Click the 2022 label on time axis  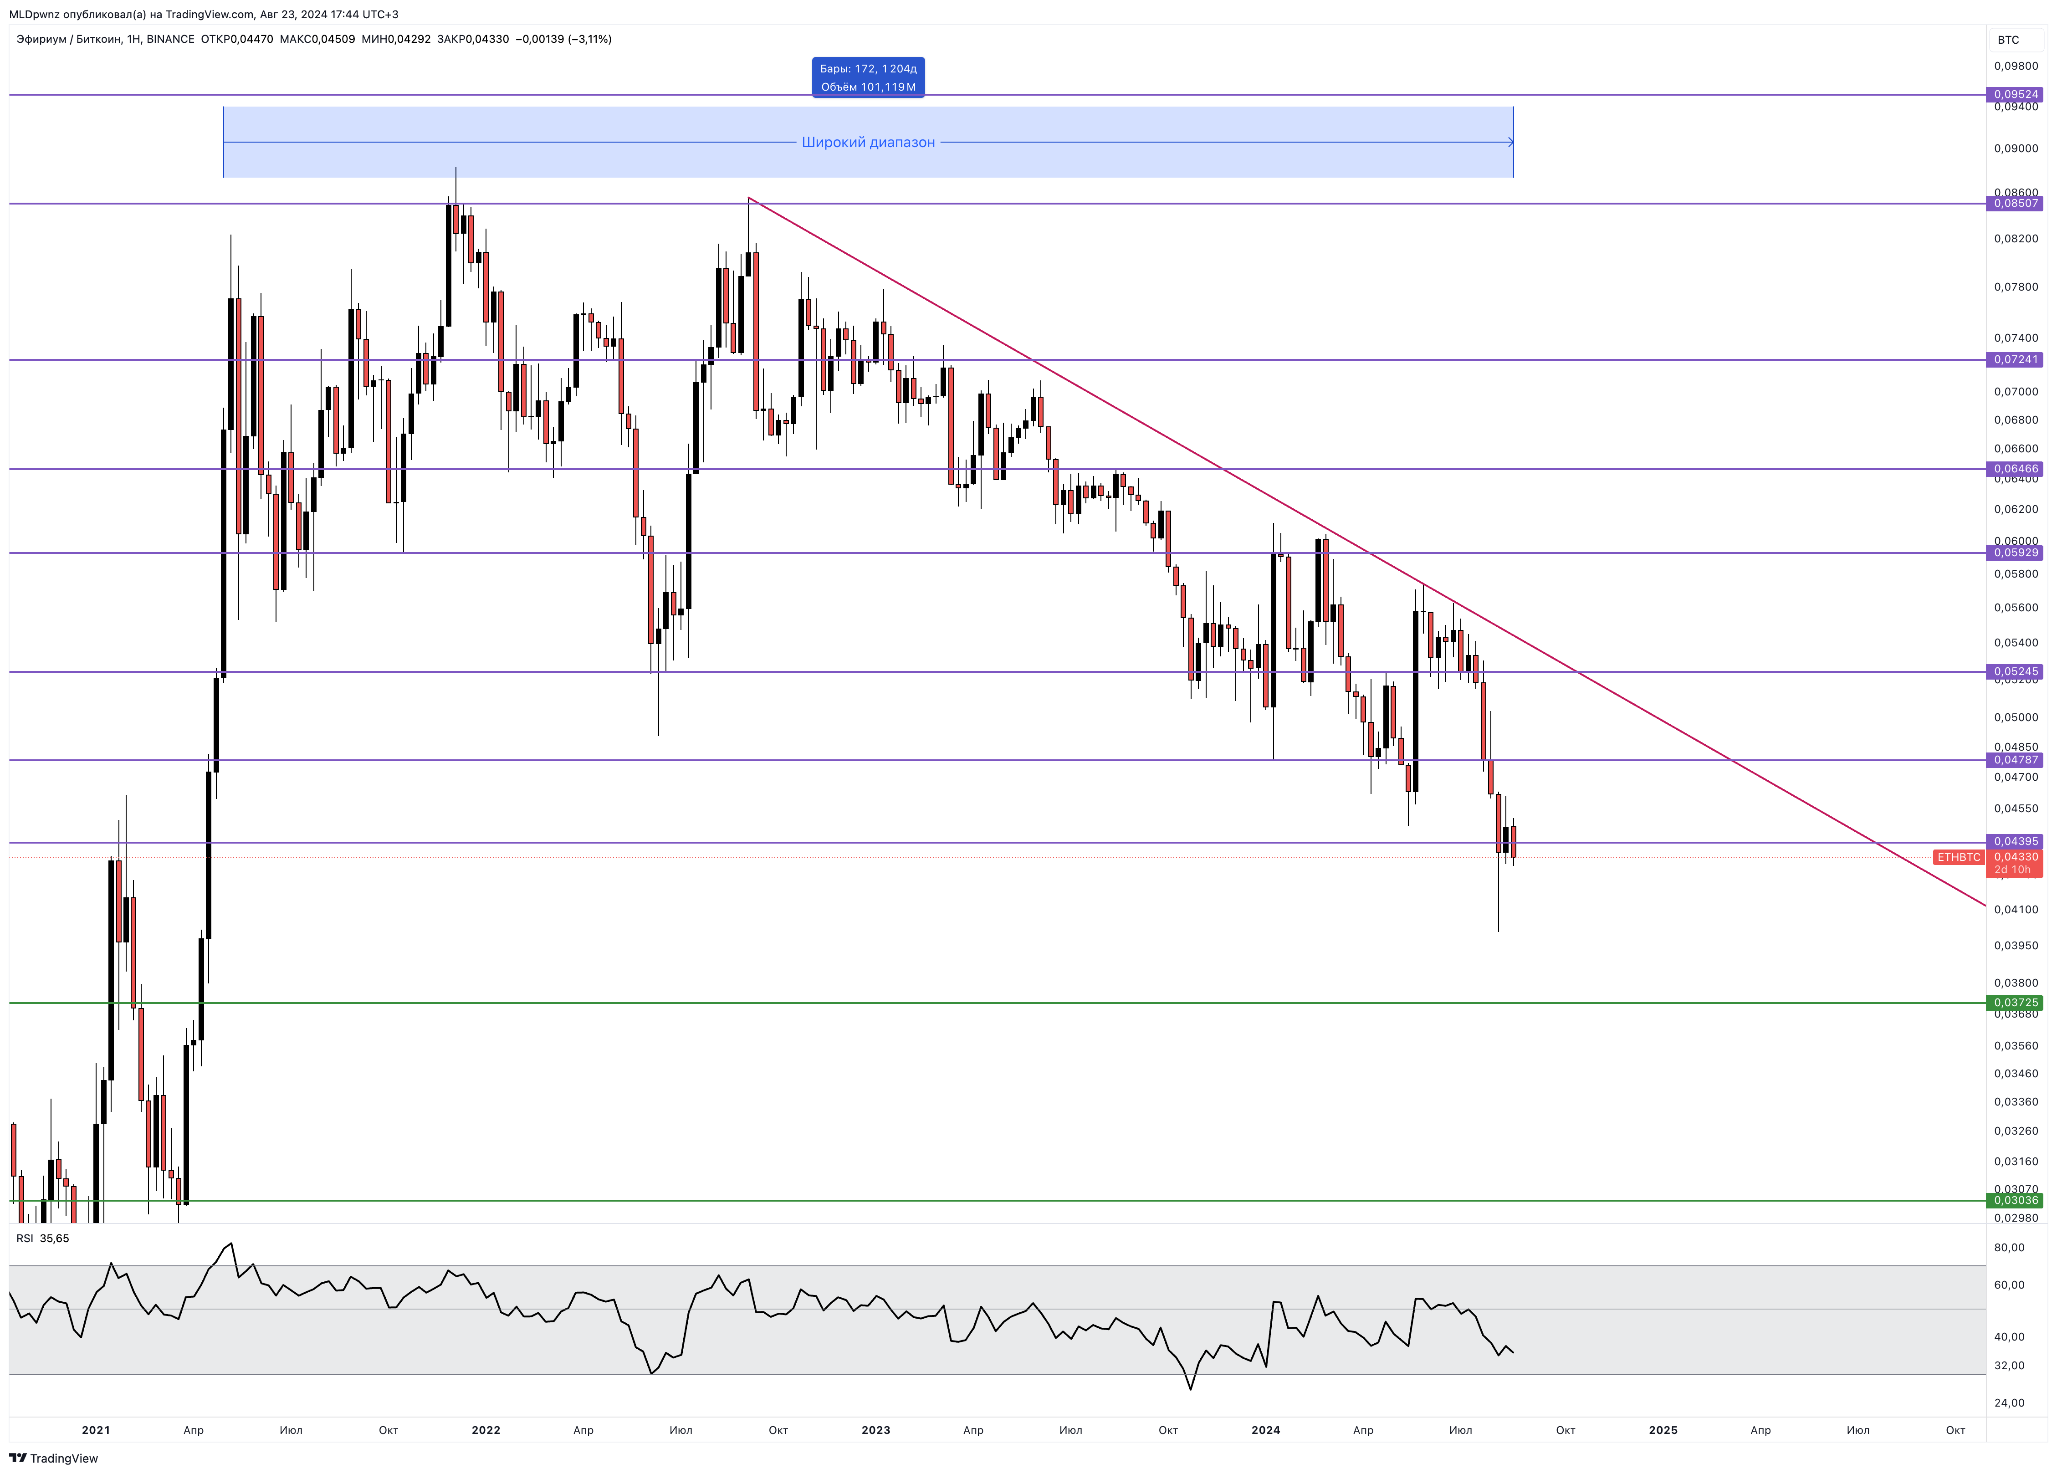point(486,1430)
